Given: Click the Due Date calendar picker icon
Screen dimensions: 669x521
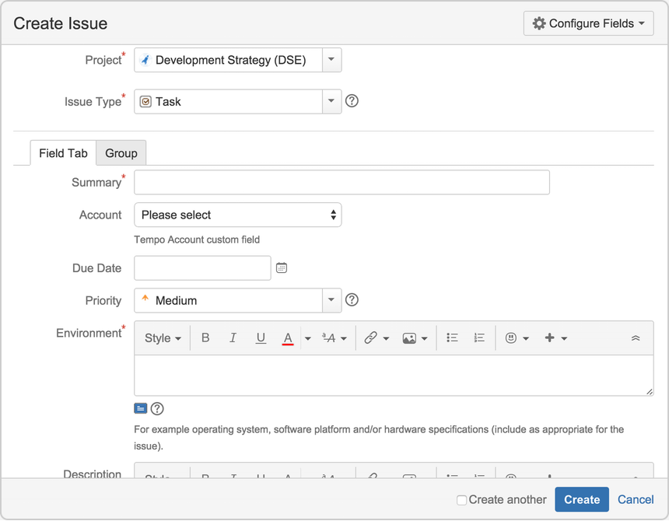Looking at the screenshot, I should [x=281, y=267].
